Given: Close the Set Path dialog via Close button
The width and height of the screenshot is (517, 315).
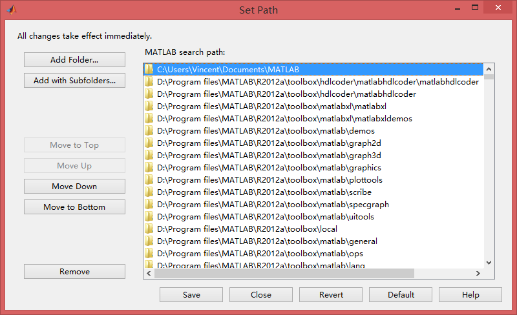Looking at the screenshot, I should click(261, 294).
